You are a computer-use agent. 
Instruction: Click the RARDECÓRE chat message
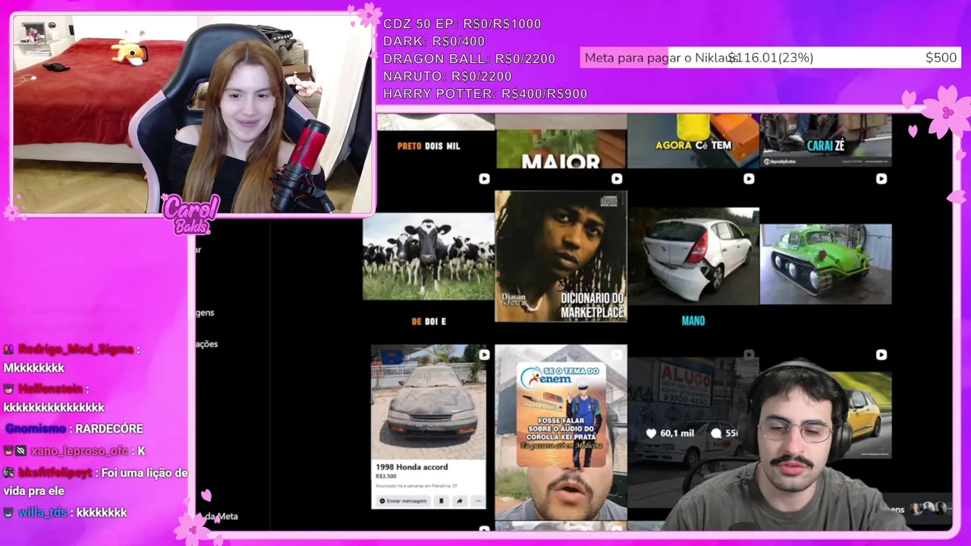(108, 428)
